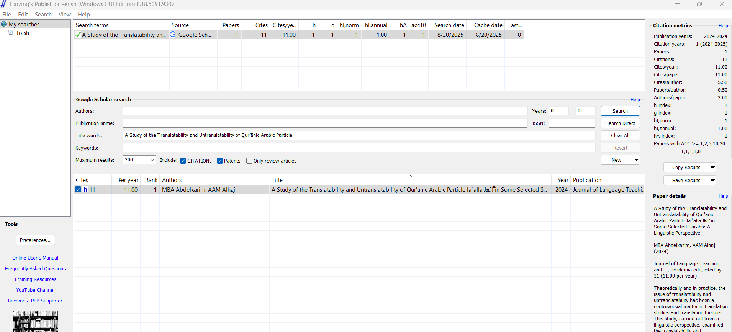The image size is (732, 332).
Task: Select My searches in the tree
Action: [24, 24]
